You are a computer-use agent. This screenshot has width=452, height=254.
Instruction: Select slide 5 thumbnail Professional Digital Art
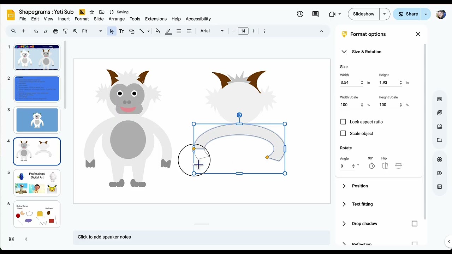pos(37,183)
